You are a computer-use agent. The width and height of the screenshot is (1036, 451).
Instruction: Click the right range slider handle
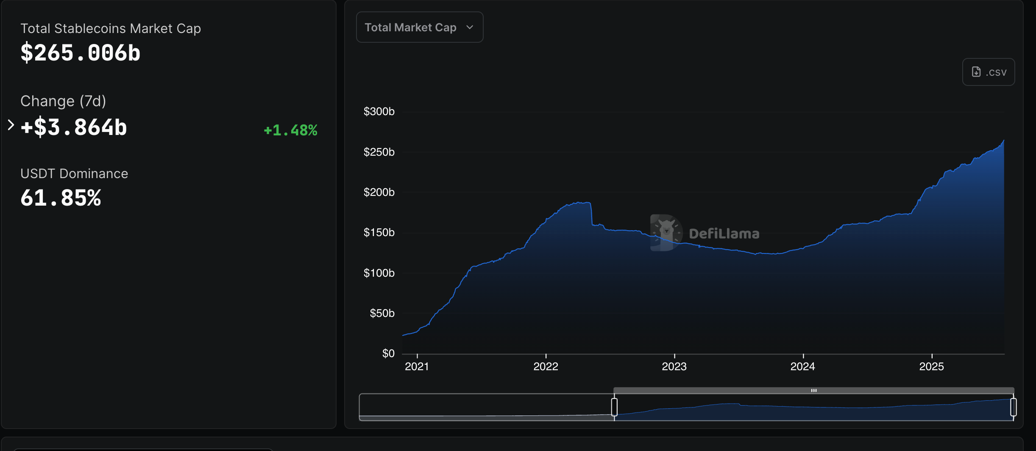(1014, 407)
